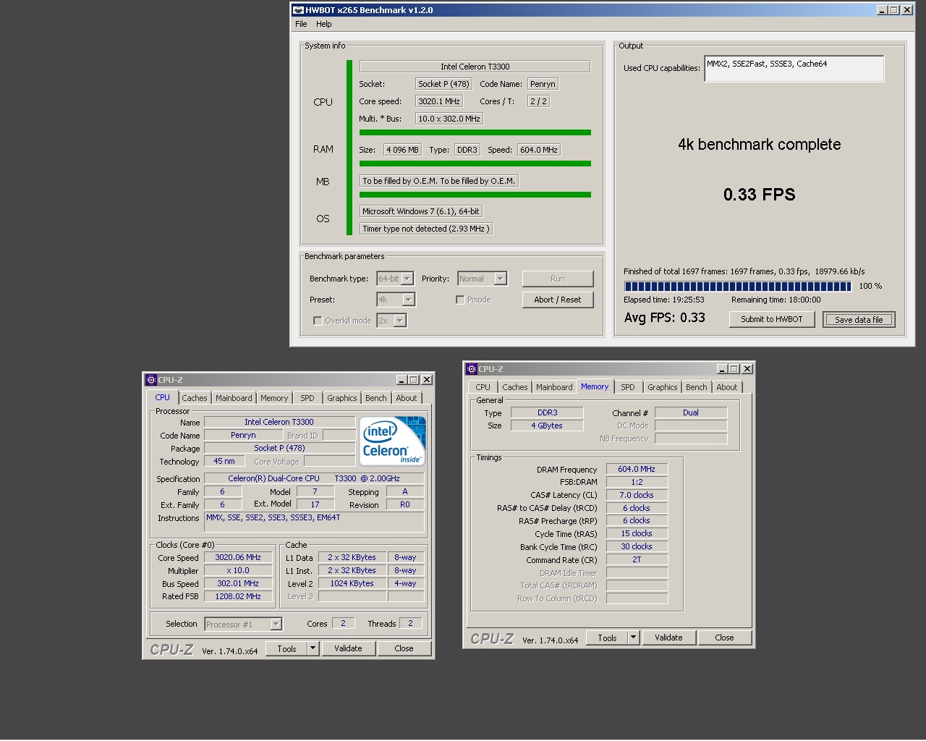This screenshot has height=741, width=926.
Task: Click left CPU-Z window title icon
Action: point(151,380)
